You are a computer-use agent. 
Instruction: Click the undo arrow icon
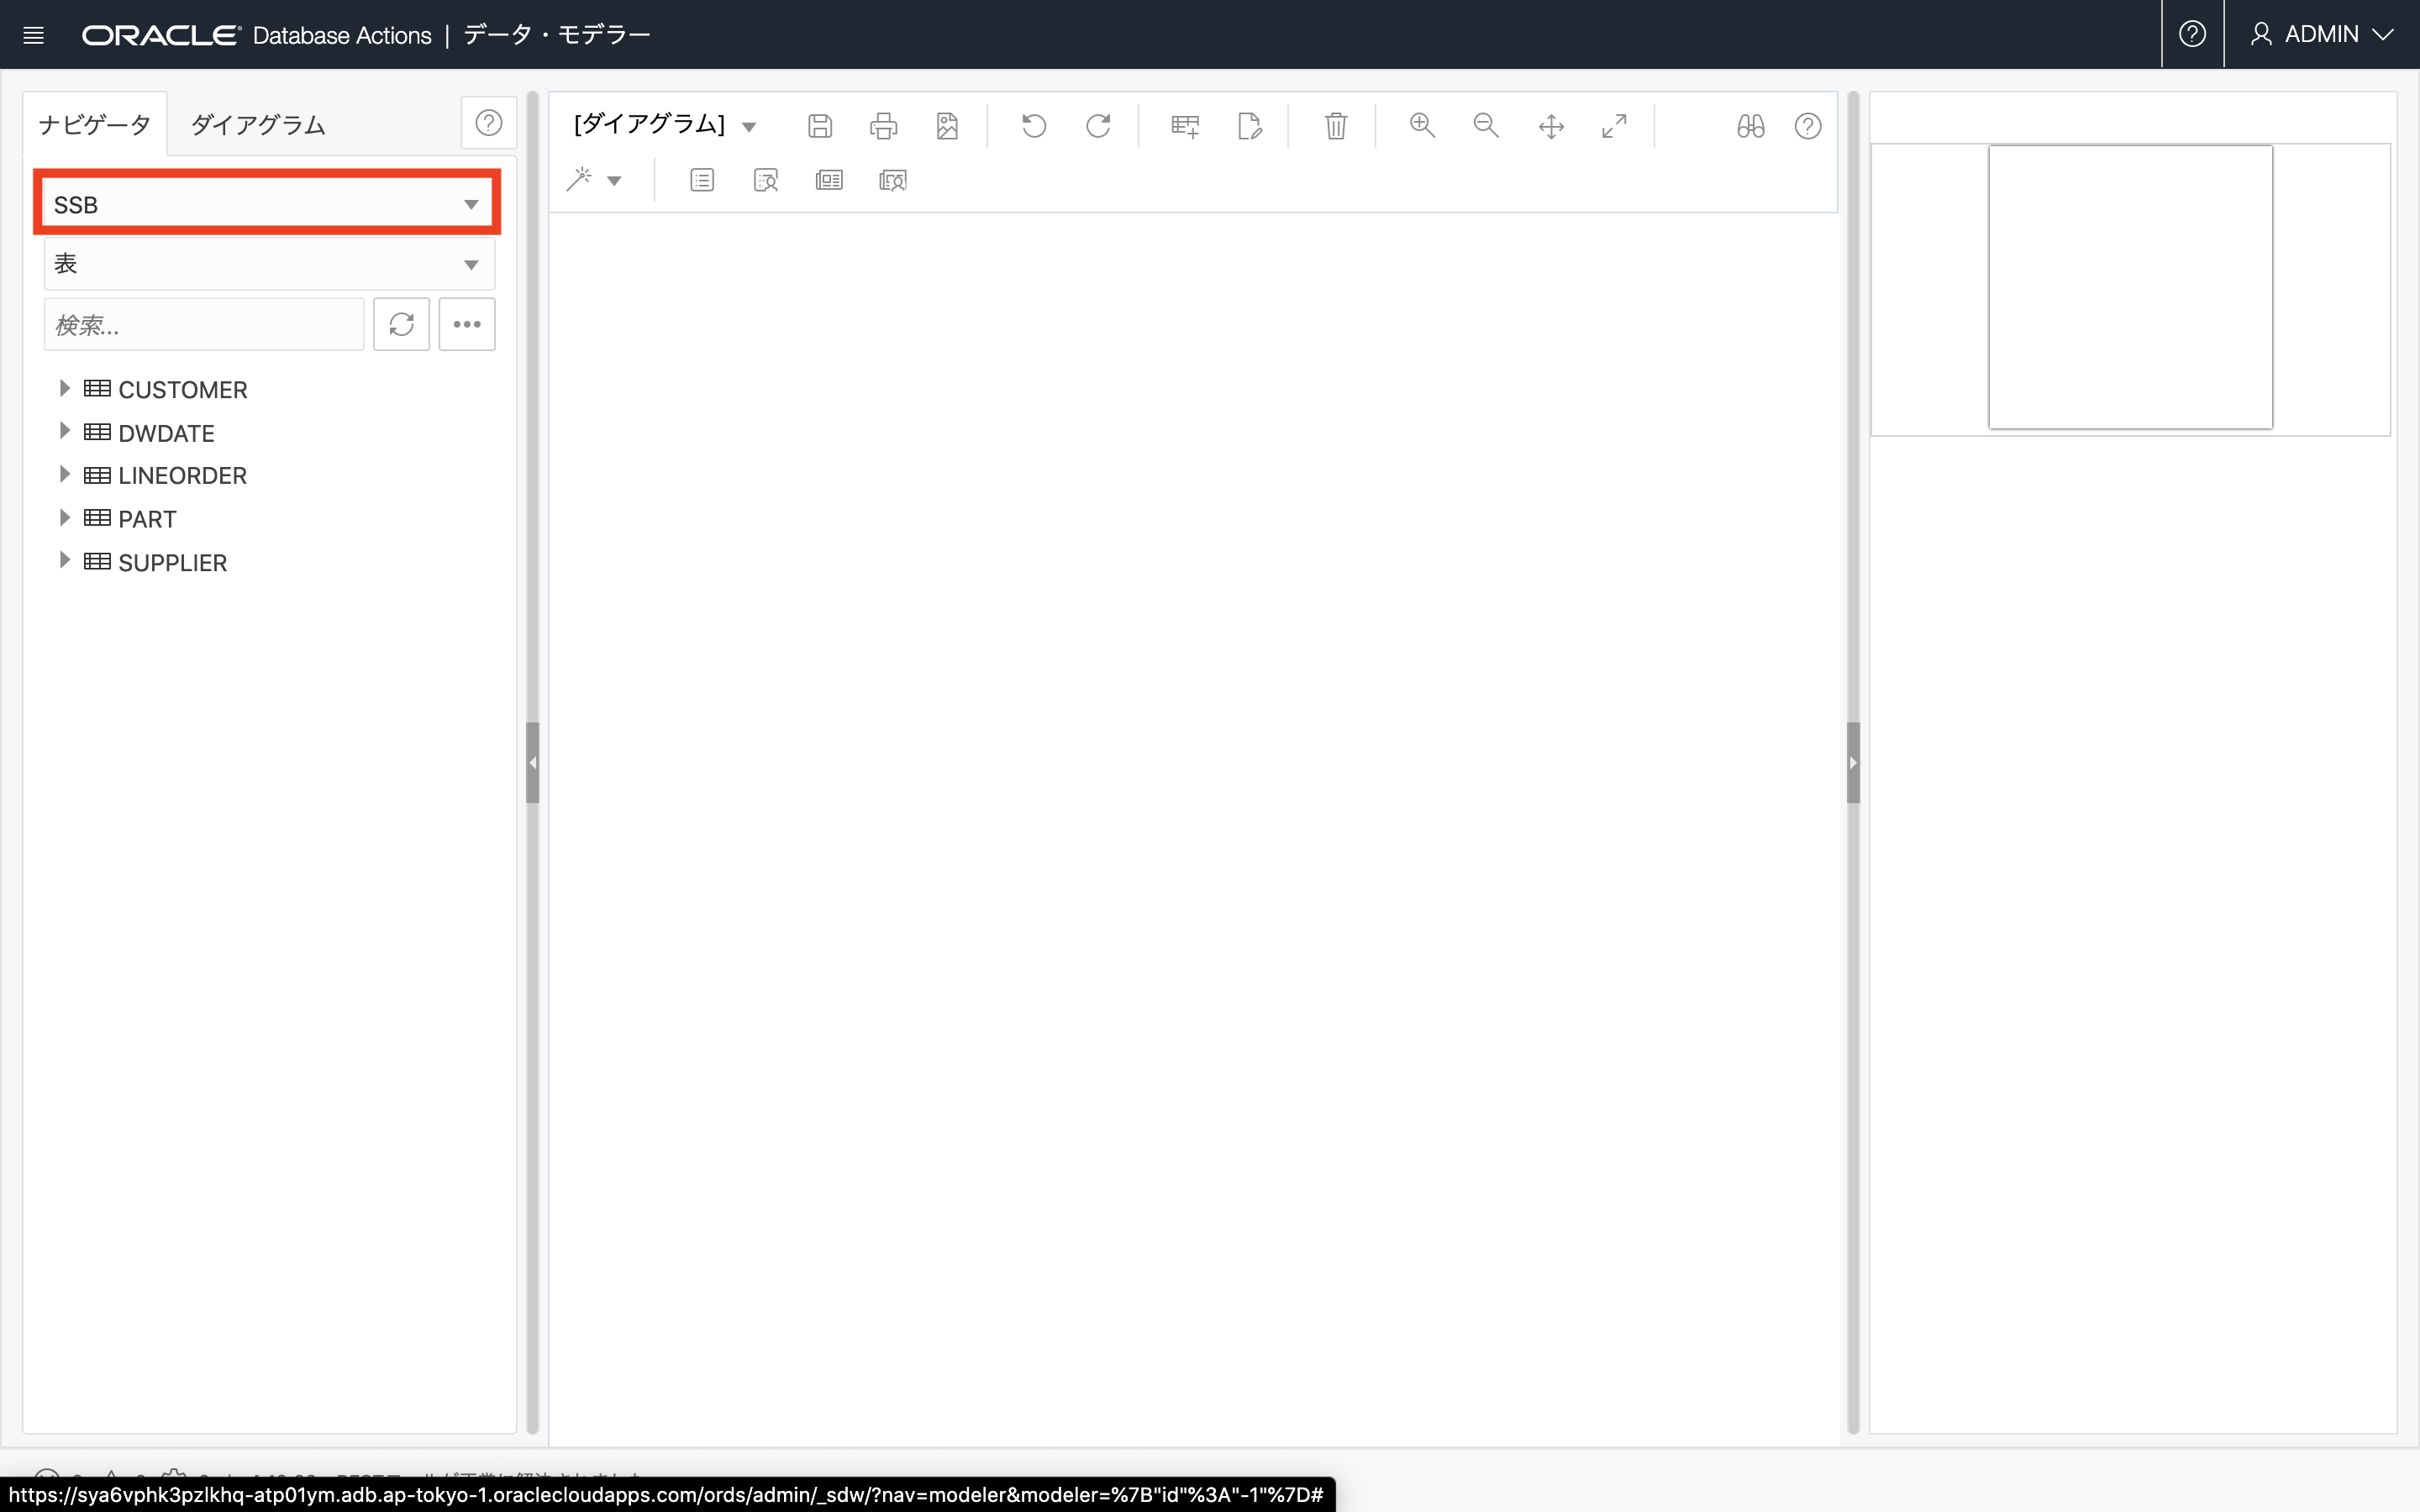point(1034,126)
